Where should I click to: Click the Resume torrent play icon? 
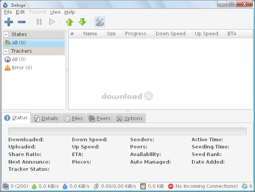tap(52, 22)
